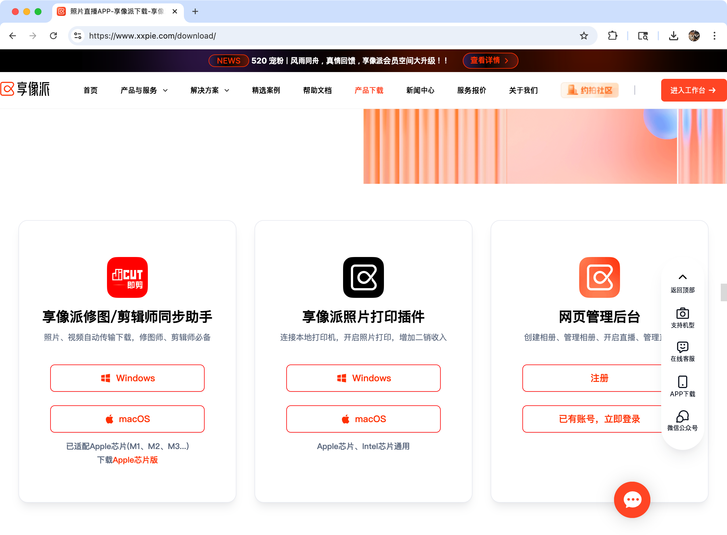
Task: Click the page scrollbar thumb
Action: pos(723,292)
